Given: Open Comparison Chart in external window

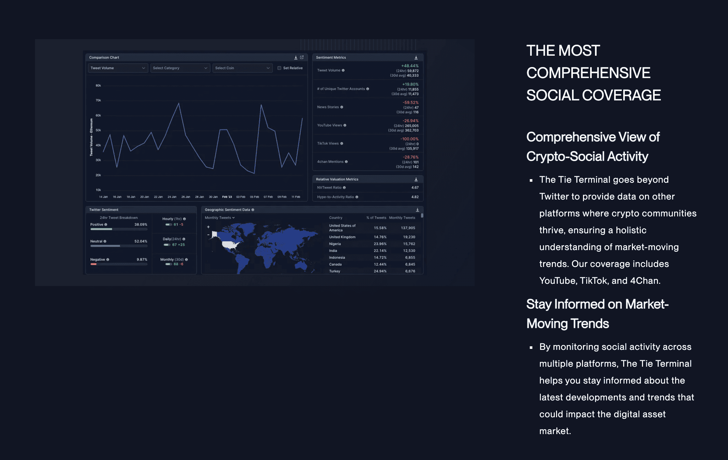Looking at the screenshot, I should click(302, 57).
